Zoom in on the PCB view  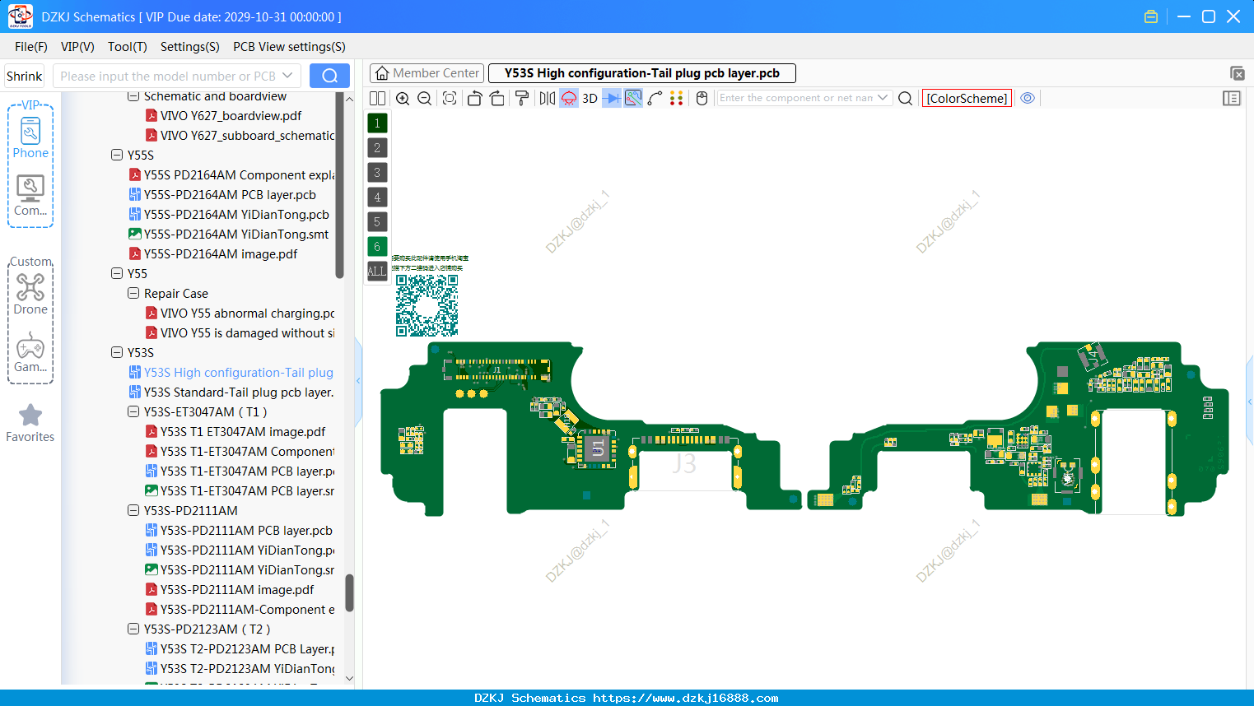point(403,98)
